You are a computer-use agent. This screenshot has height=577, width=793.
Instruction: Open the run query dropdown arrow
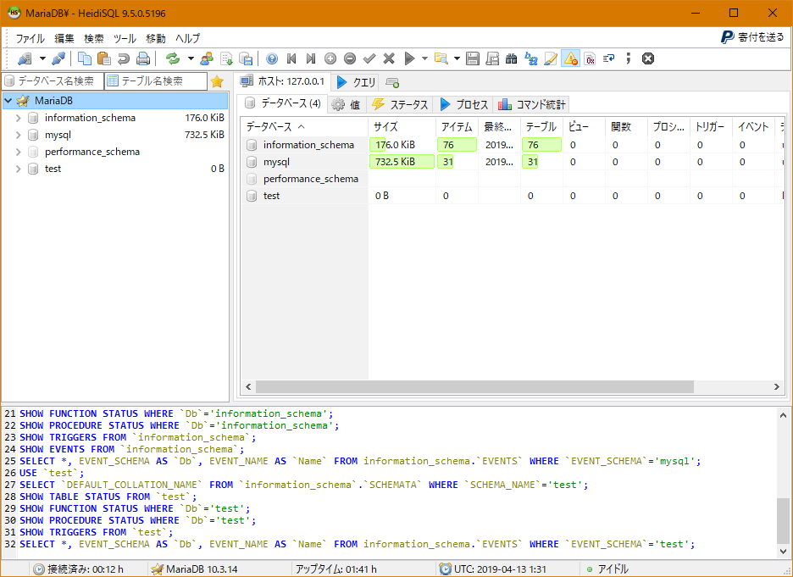click(x=423, y=58)
